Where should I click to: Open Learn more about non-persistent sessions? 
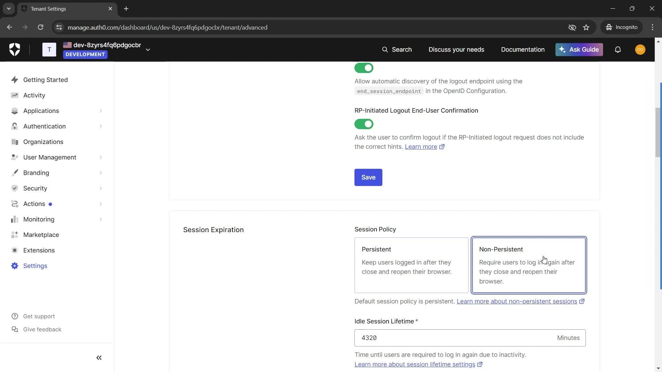point(520,301)
